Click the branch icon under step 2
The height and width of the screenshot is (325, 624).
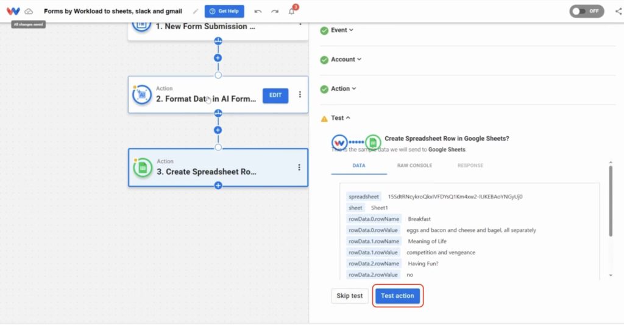pyautogui.click(x=218, y=113)
